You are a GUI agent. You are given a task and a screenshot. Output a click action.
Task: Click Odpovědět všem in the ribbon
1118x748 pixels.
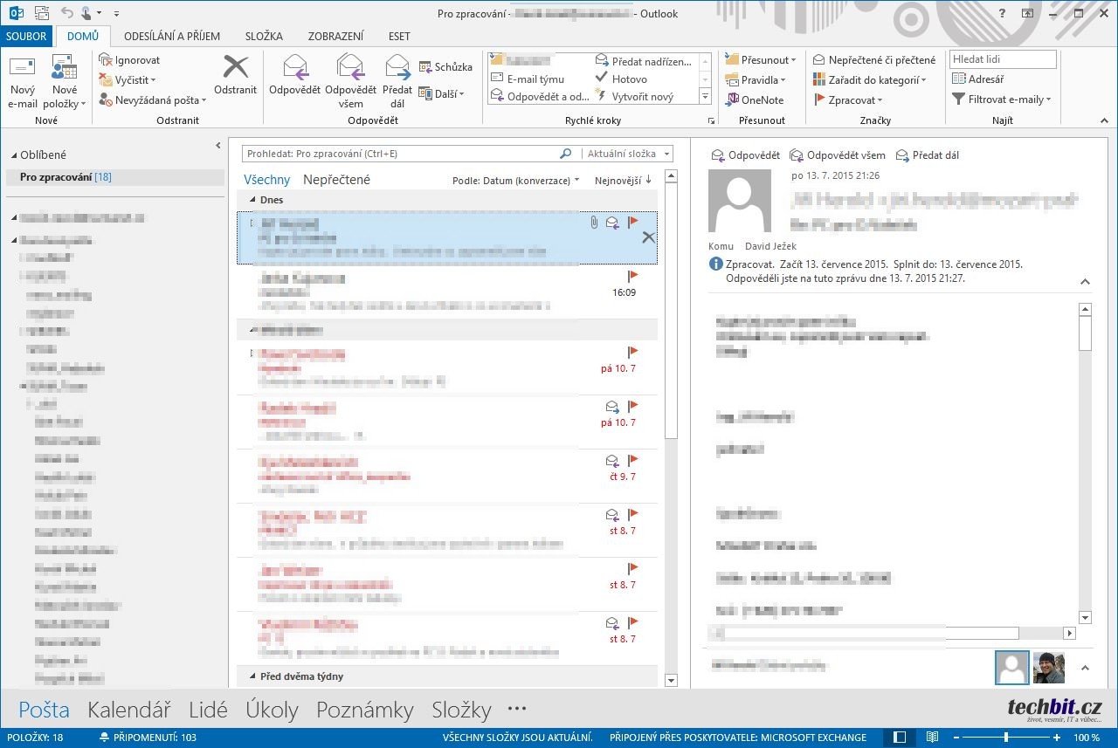(350, 68)
